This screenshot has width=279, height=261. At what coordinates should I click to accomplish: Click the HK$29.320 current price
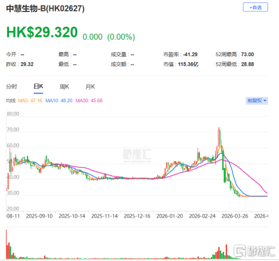(x=42, y=32)
